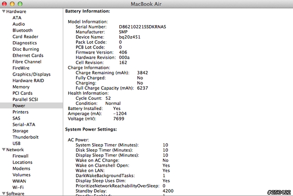Click the System Power Settings heading
This screenshot has width=293, height=196.
click(91, 129)
